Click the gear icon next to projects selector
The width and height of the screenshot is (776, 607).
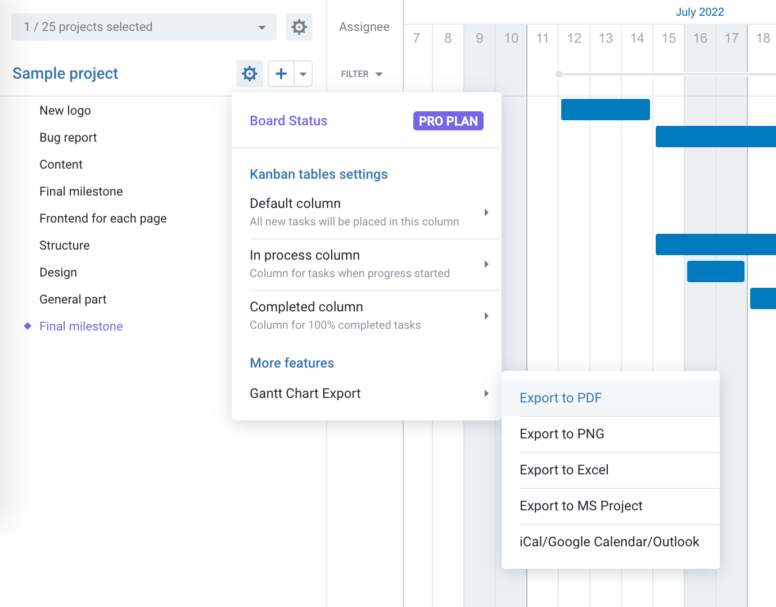[x=299, y=26]
